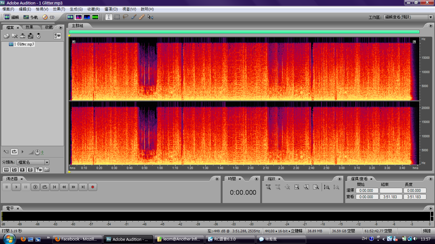435x244 pixels.
Task: Toggle Auto-Play speaker in Files panel
Action: click(6, 152)
